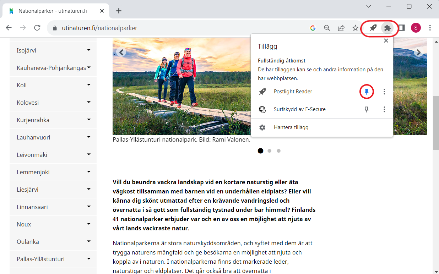Expand the Liesjärvi menu arrow
Image resolution: width=439 pixels, height=274 pixels.
(89, 189)
